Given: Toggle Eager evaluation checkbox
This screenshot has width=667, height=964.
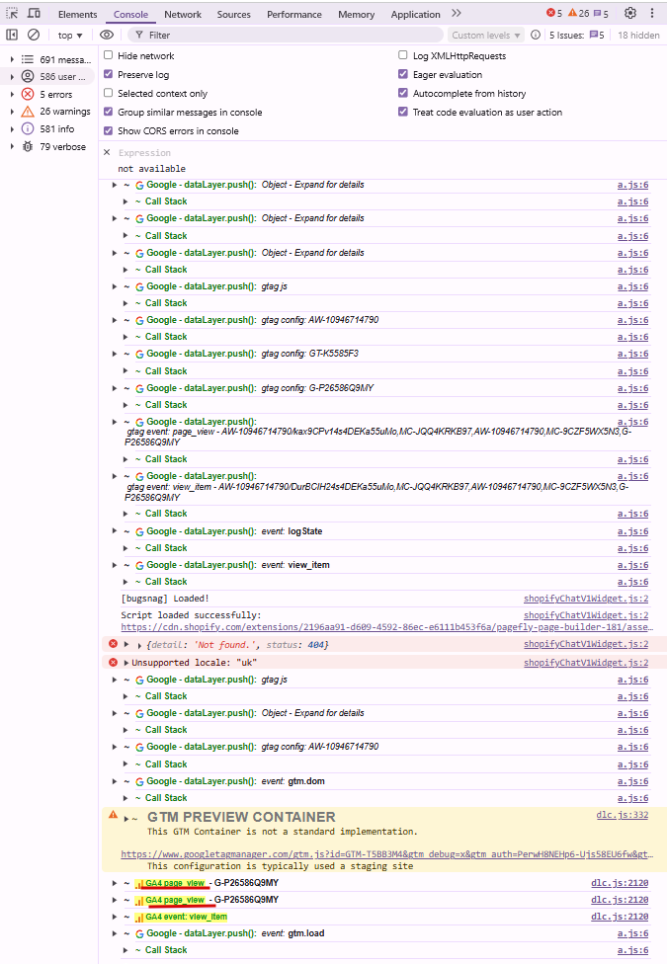Looking at the screenshot, I should 403,74.
